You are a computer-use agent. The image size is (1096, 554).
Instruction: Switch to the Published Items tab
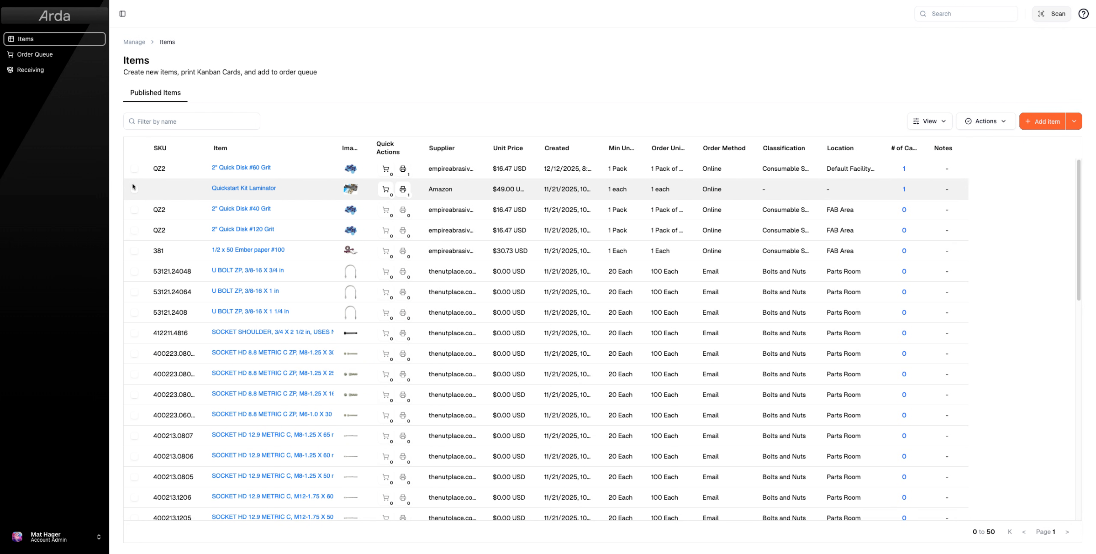155,93
